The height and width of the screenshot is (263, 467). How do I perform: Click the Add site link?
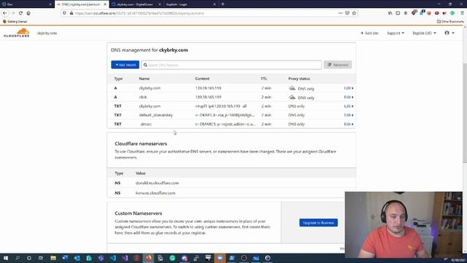369,33
